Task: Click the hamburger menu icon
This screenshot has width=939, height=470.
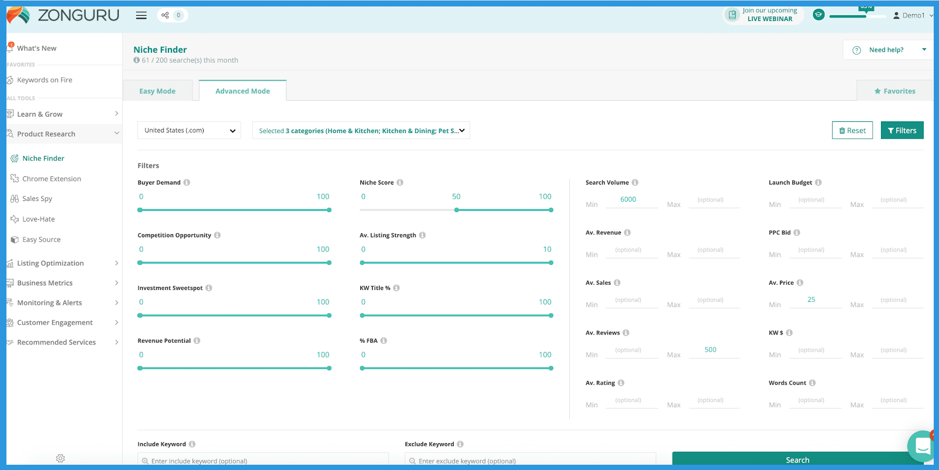Action: [x=141, y=15]
